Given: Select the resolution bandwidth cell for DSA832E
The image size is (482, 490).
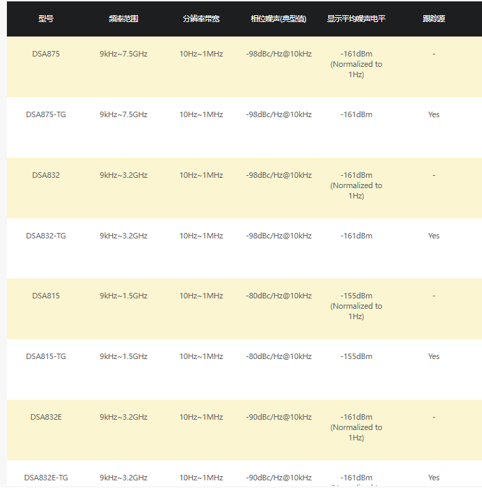Looking at the screenshot, I should tap(201, 417).
